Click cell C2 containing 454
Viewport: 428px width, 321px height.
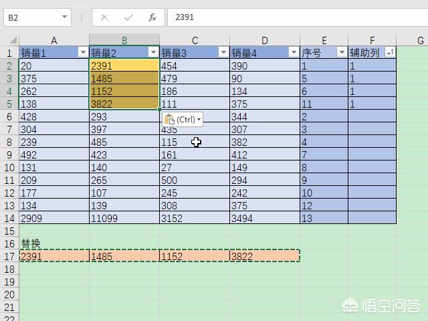195,66
